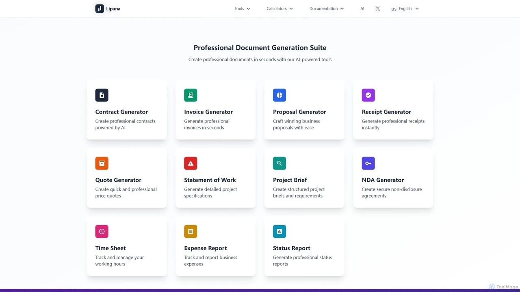The height and width of the screenshot is (292, 520).
Task: Click the purple Receipt Generator checkmark icon
Action: coord(368,95)
